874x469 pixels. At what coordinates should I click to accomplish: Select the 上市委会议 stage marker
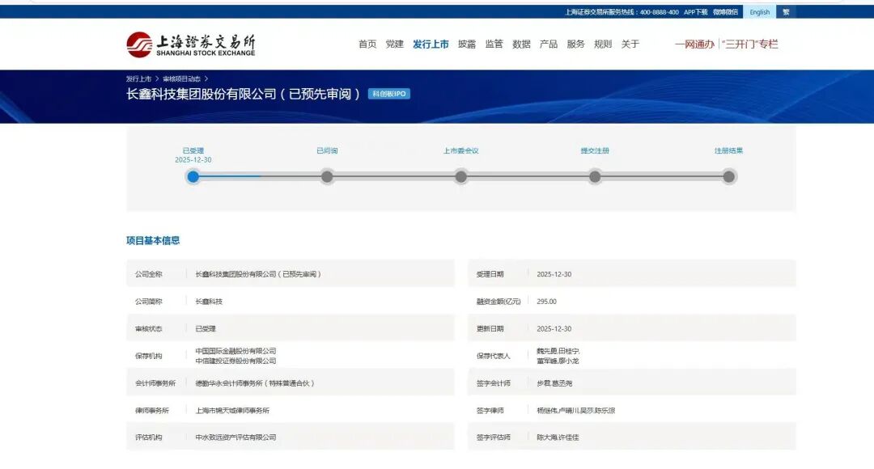click(462, 175)
